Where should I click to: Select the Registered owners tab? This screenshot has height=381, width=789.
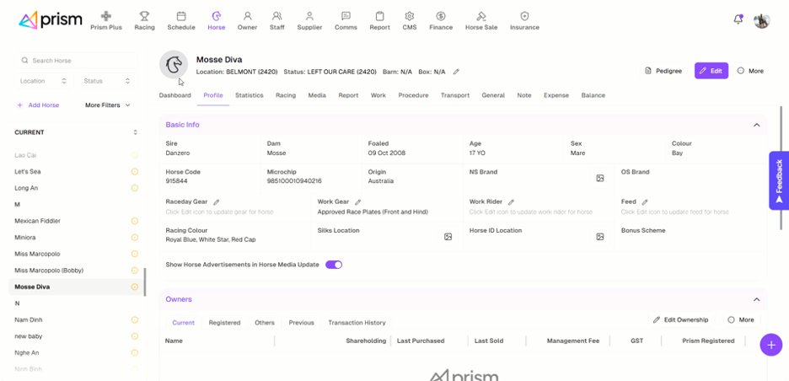pos(224,322)
